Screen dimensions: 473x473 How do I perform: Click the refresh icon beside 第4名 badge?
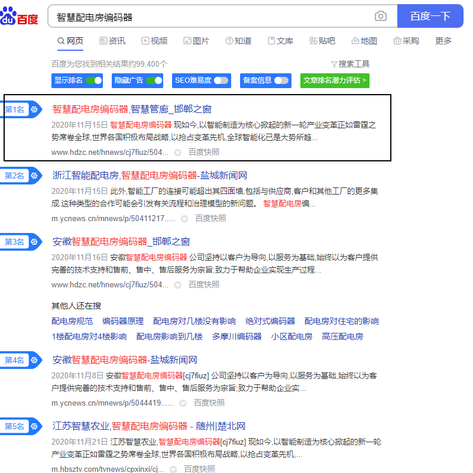tap(34, 360)
